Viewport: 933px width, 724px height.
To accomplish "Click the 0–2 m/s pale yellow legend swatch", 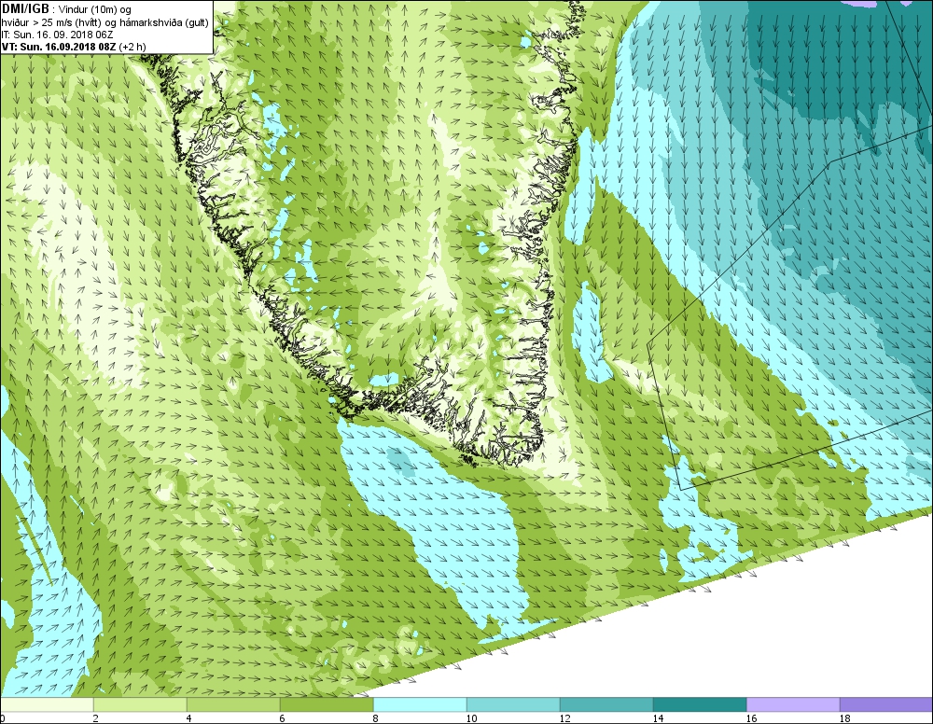I will point(47,705).
